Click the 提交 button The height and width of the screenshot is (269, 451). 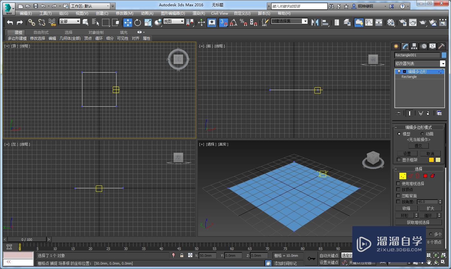418,146
